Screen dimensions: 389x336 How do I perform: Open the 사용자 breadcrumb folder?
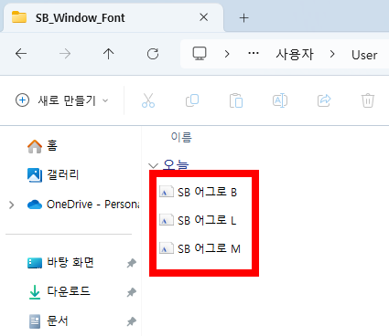(x=294, y=55)
